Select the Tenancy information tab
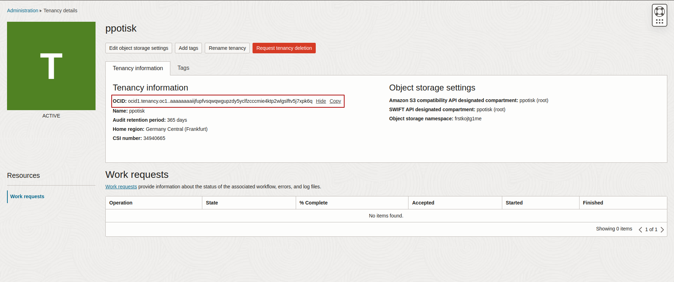Viewport: 674px width, 282px height. coord(138,68)
